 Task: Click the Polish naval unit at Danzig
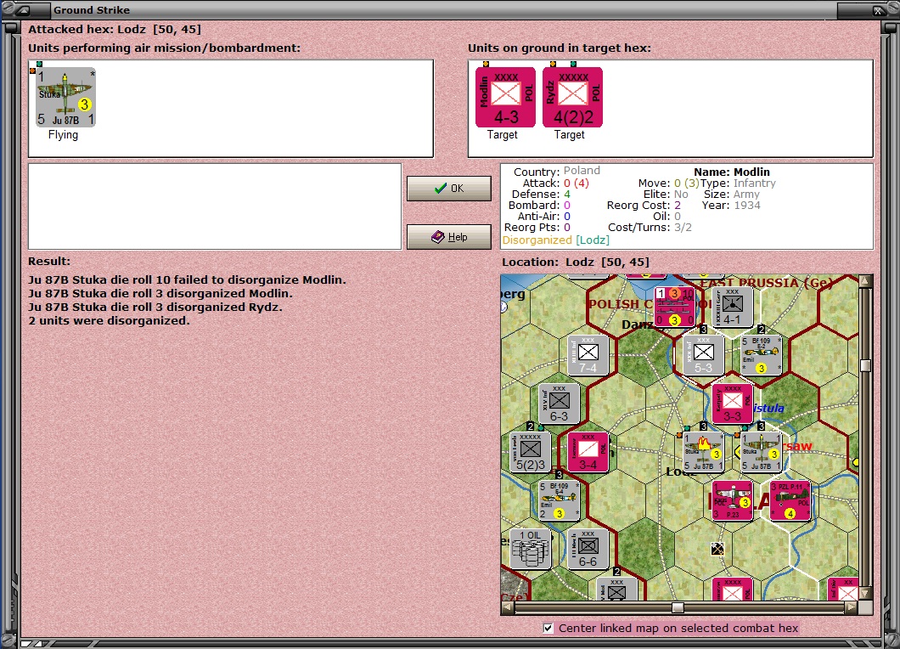tap(674, 307)
